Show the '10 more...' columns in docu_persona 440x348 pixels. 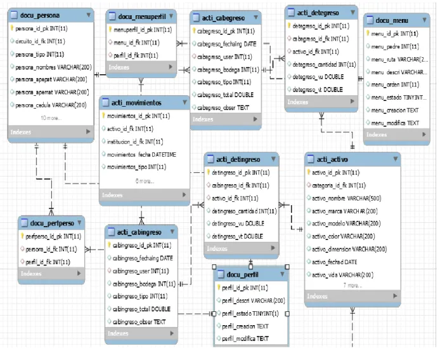[51, 118]
